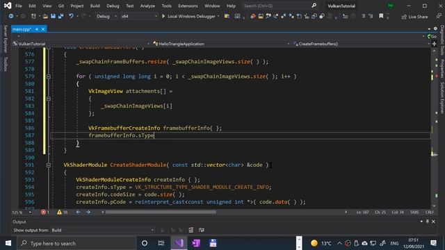Click the Live Share button
This screenshot has width=445, height=250.
point(414,17)
